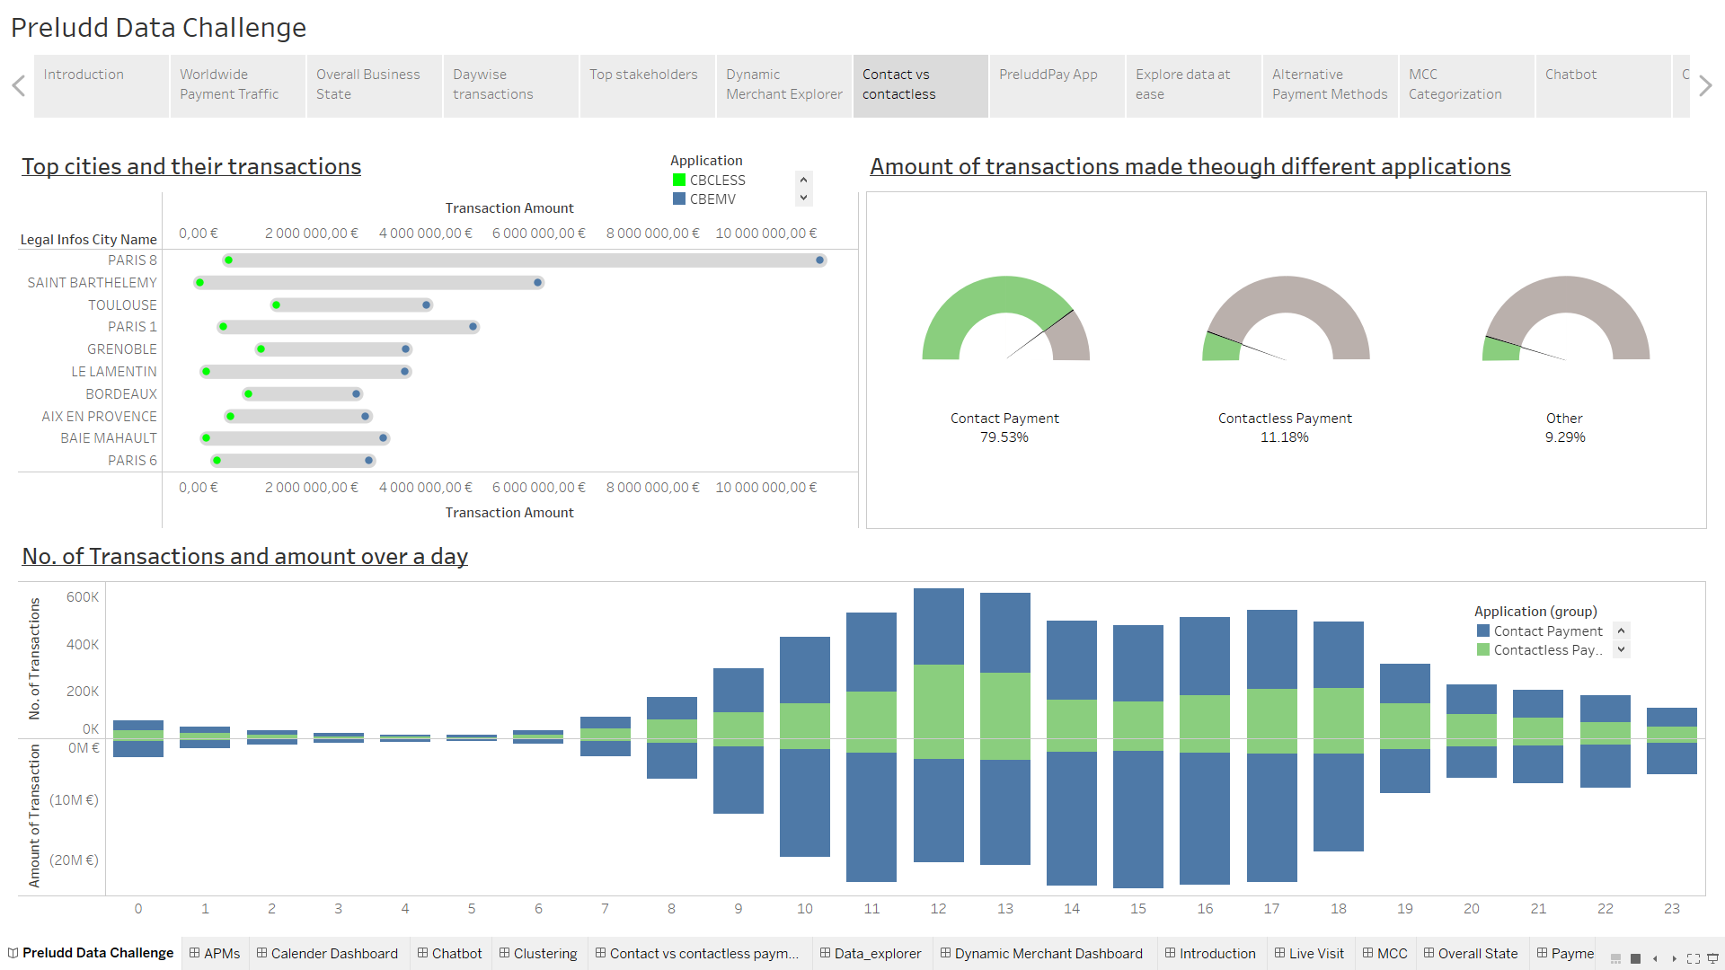Click the 79.53% Contact Payment value
Screen dimensions: 1725x970
pyautogui.click(x=1004, y=436)
